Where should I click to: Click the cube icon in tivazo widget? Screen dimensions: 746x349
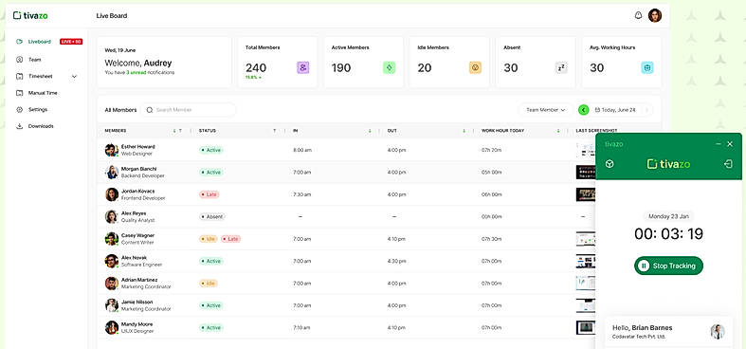click(610, 164)
